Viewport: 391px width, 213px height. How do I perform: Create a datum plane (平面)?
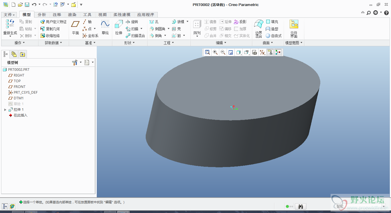pos(76,28)
